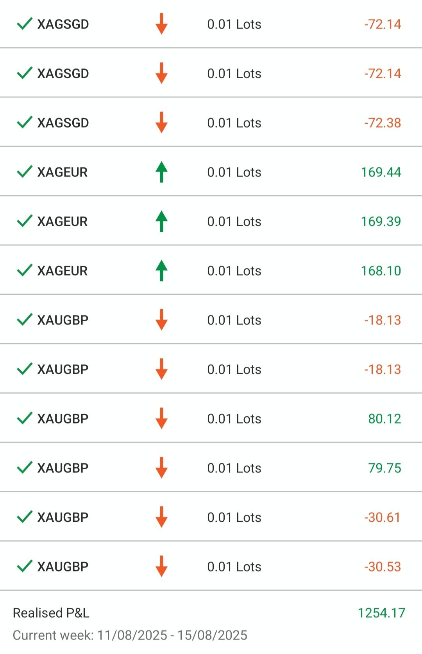Select the XAGEUR symbol on the 169.39 row
Screen dimensions: 422x654
[x=63, y=222]
